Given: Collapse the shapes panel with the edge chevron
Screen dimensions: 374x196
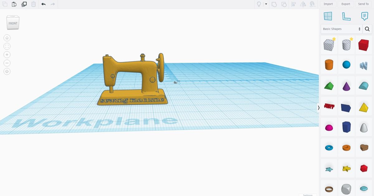Looking at the screenshot, I should click(x=319, y=108).
